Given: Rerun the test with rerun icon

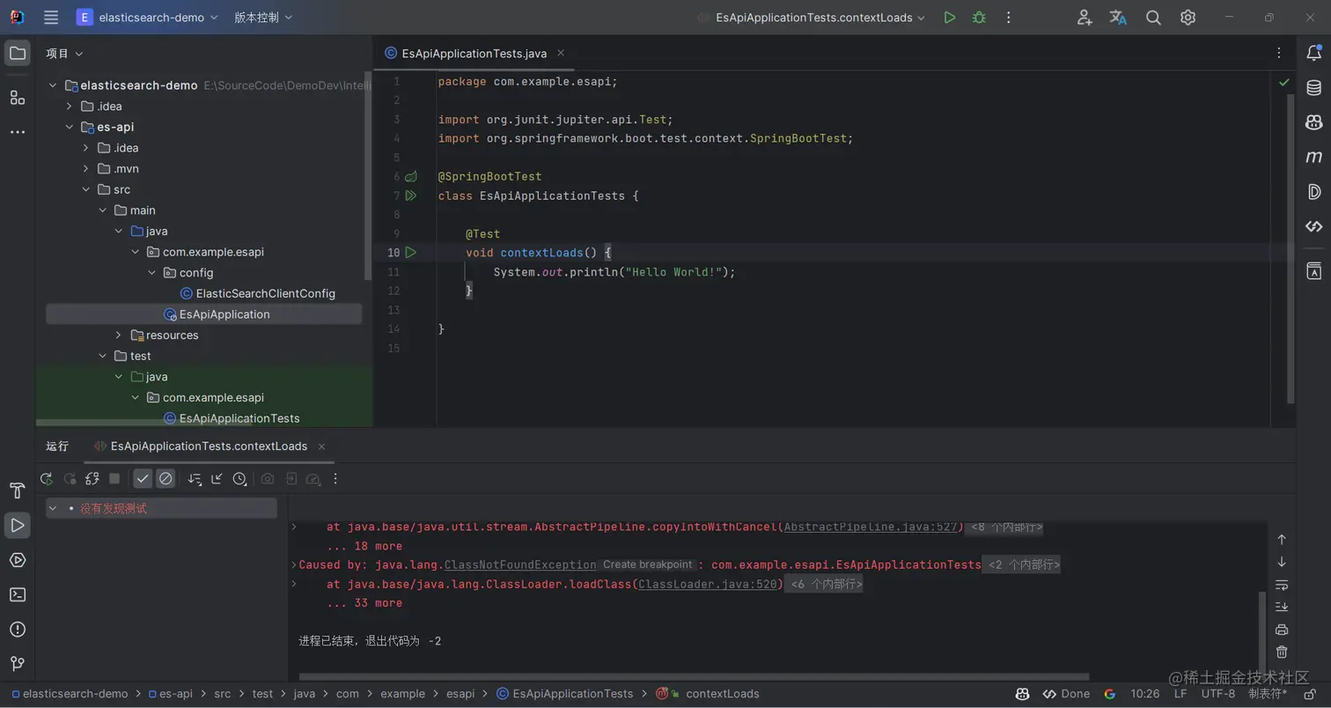Looking at the screenshot, I should coord(47,478).
